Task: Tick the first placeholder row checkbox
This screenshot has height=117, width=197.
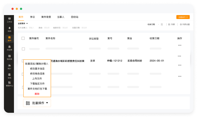Action: (23, 49)
